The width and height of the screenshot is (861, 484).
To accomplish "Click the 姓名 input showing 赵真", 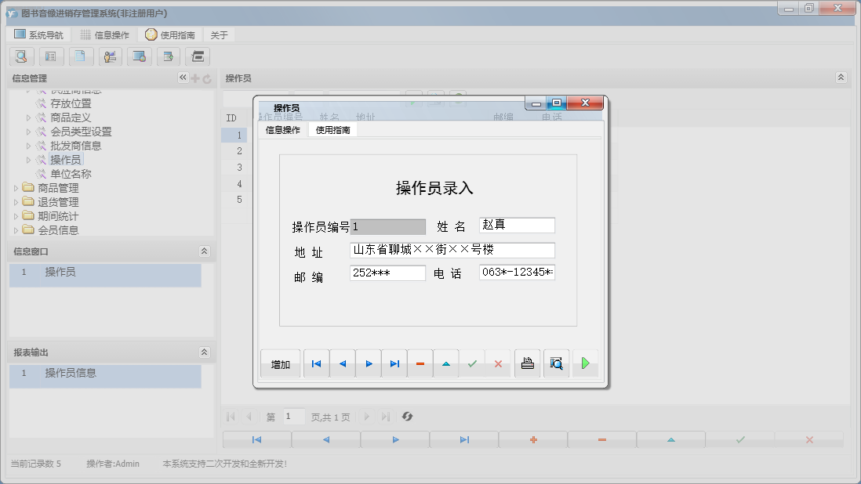I will 517,225.
